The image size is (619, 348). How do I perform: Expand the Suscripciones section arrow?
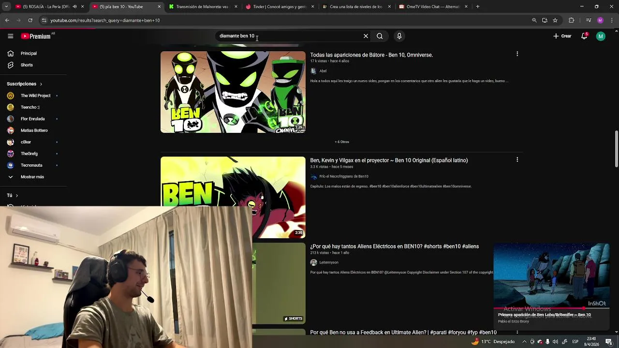pos(41,84)
